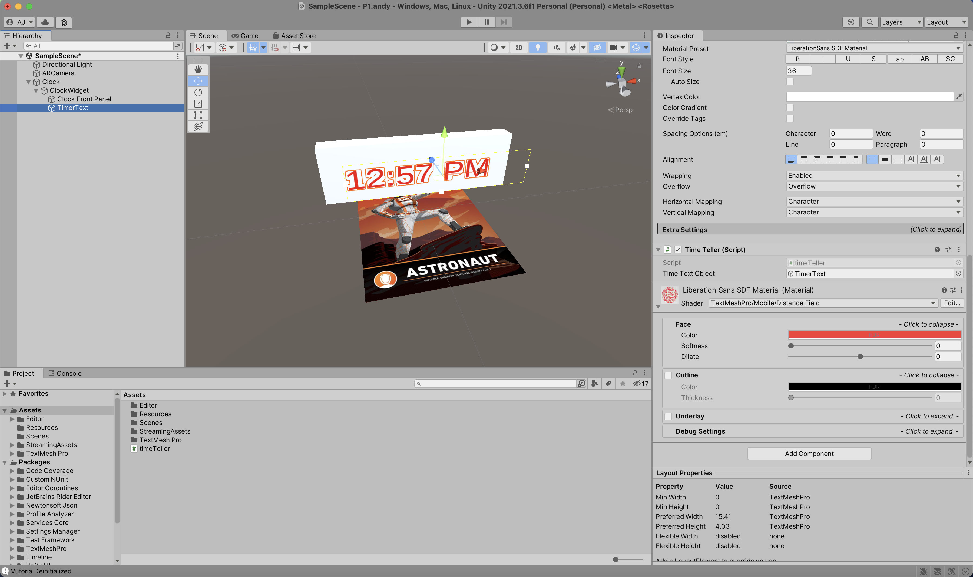Select the Hand view tool

[198, 70]
